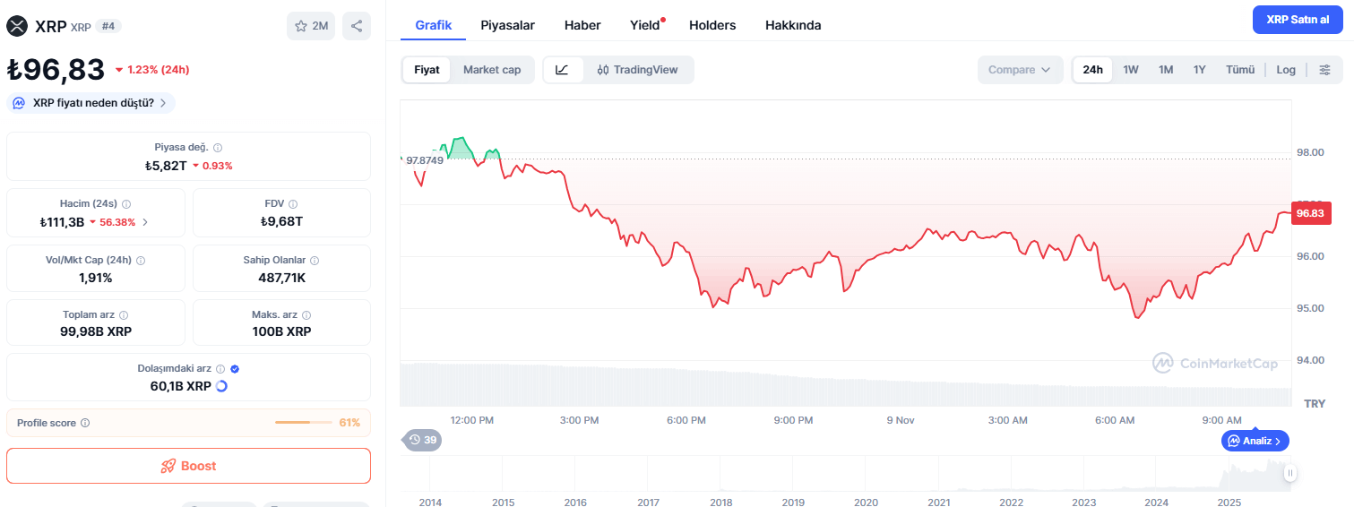
Task: Select the 1Y time range
Action: (x=1199, y=70)
